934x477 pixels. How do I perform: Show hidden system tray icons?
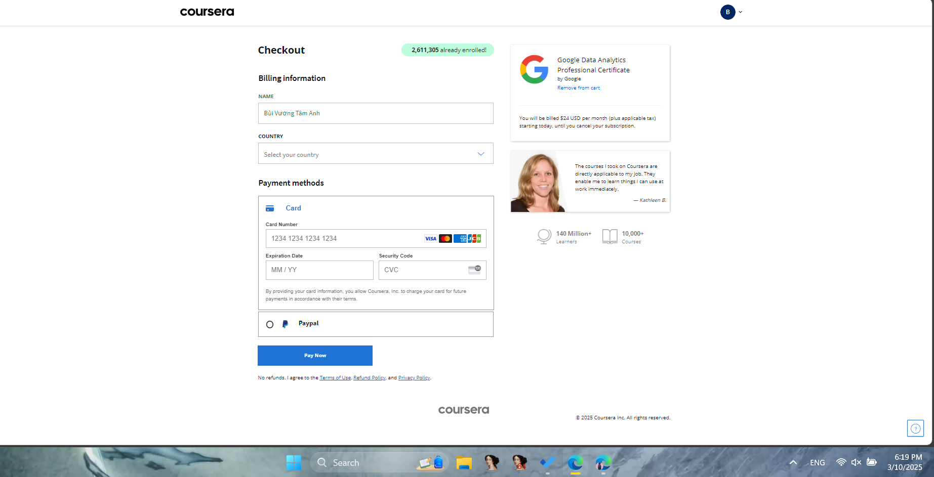tap(793, 462)
